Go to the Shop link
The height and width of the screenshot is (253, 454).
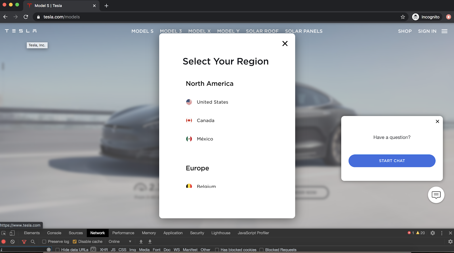coord(405,31)
